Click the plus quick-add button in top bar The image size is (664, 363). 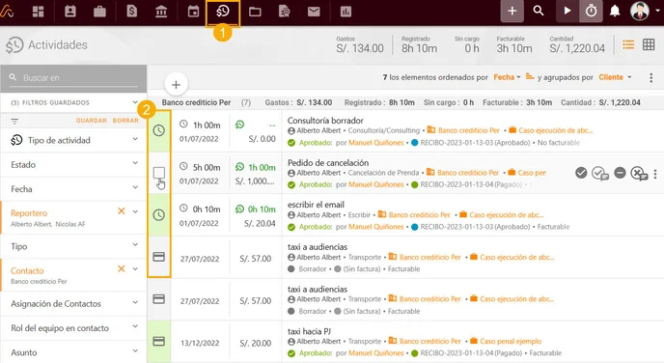point(512,11)
